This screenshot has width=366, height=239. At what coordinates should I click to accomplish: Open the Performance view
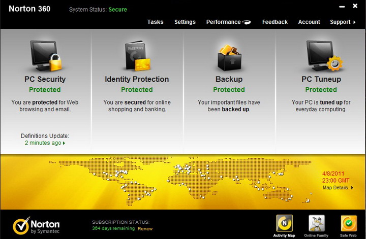223,22
